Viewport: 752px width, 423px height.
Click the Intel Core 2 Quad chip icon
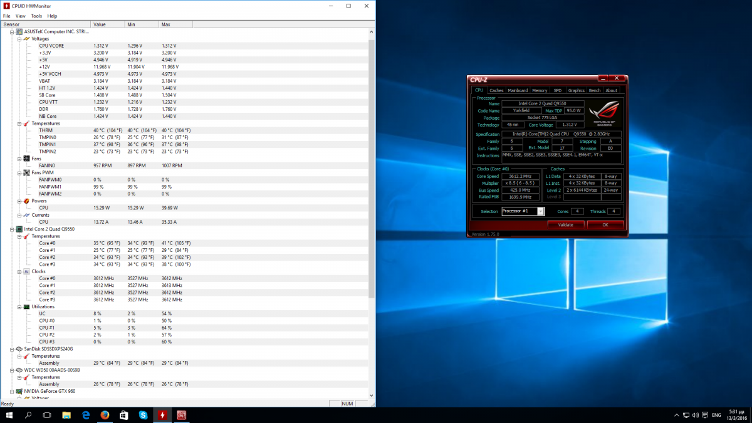[19, 229]
